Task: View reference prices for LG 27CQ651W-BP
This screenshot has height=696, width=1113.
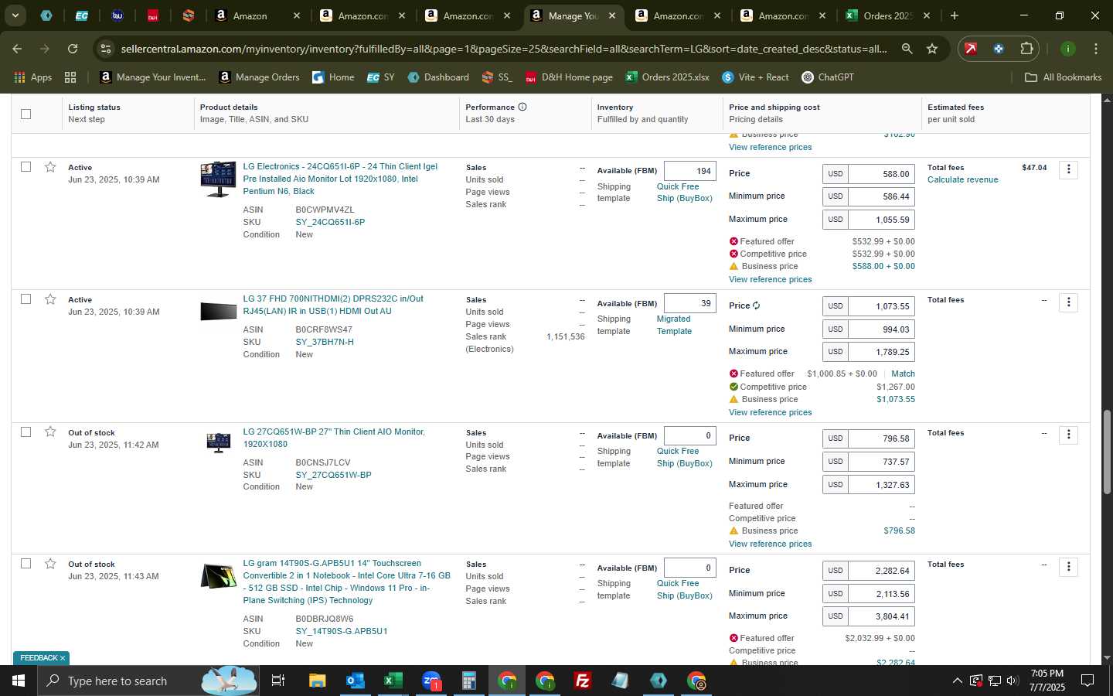Action: pos(770,544)
